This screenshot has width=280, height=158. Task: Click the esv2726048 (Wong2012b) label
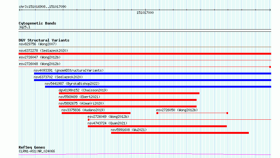(x=40, y=64)
